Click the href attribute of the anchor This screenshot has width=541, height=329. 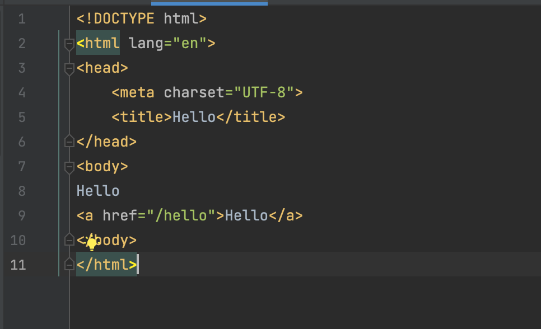click(120, 215)
